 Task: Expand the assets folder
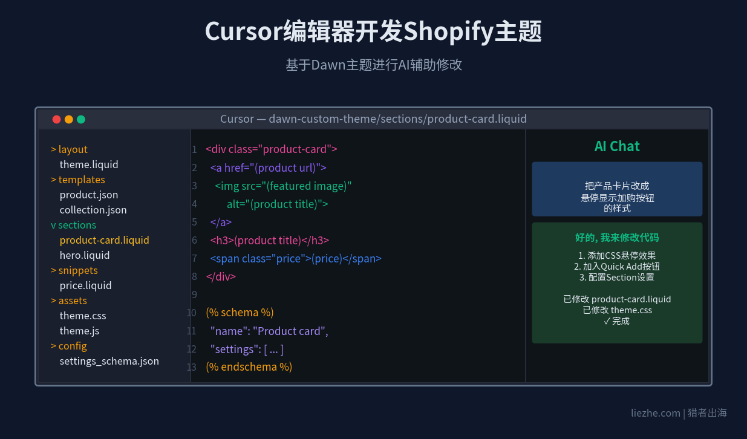coord(69,301)
